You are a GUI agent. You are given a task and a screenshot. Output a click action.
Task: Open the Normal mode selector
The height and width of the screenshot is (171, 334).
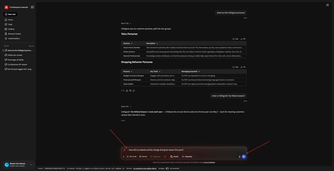coord(143,156)
